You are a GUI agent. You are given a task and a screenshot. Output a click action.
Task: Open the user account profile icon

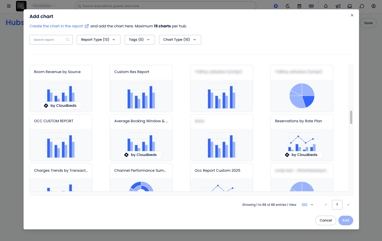pyautogui.click(x=374, y=6)
